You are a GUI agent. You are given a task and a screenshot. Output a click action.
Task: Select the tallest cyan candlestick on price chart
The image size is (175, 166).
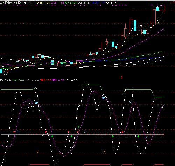135,25
